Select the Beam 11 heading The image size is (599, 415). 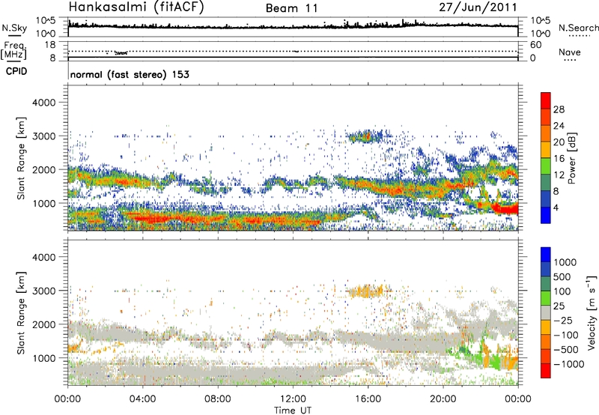pyautogui.click(x=292, y=8)
